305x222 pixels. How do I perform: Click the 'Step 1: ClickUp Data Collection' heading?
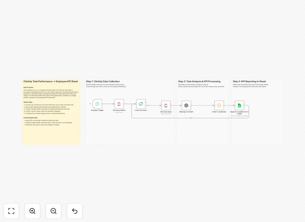click(103, 81)
